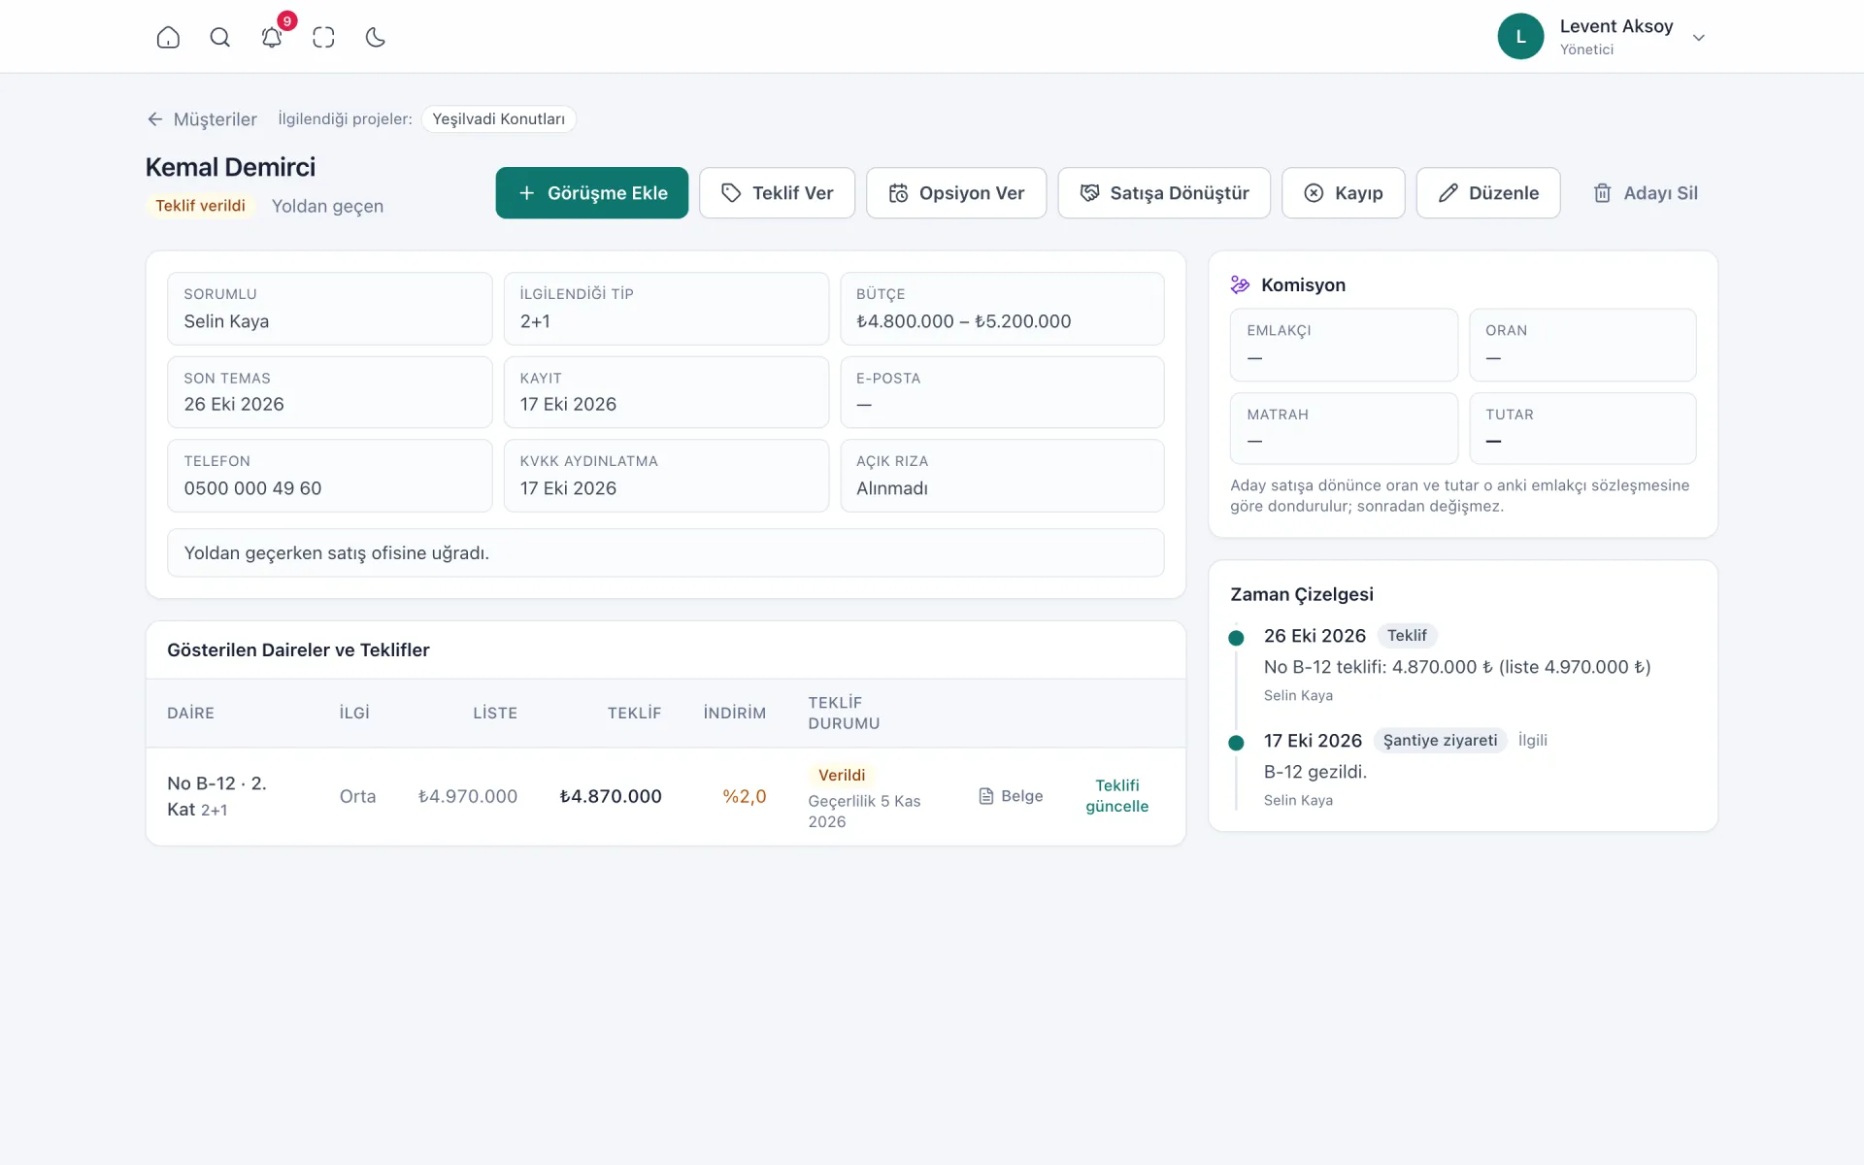Delete candidate with Adayı Sil
Viewport: 1864px width, 1165px height.
(1646, 192)
